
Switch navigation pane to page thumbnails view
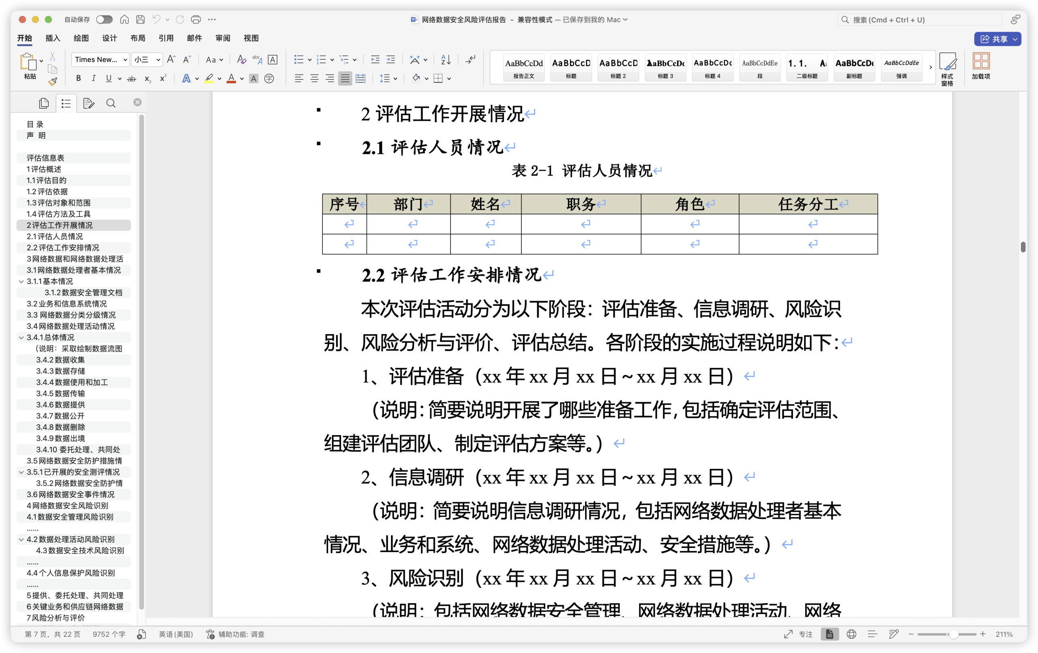[44, 103]
